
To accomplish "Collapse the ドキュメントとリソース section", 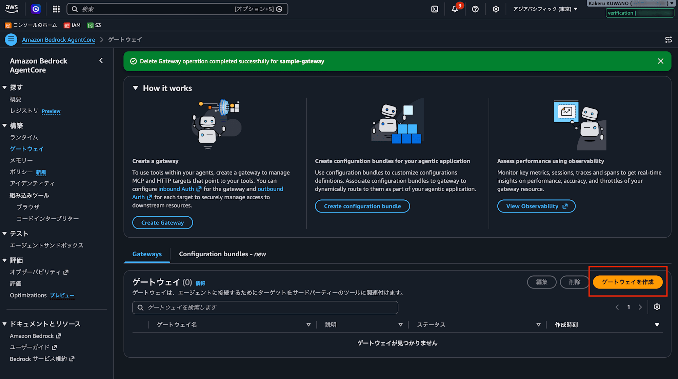I will tap(5, 324).
